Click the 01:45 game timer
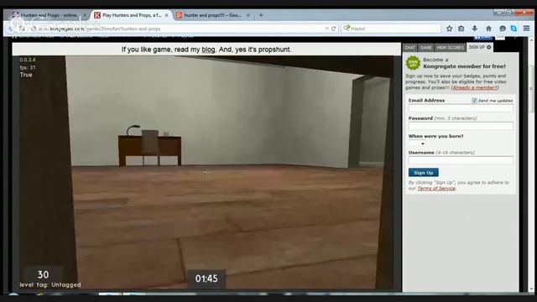The height and width of the screenshot is (302, 537). 206,279
